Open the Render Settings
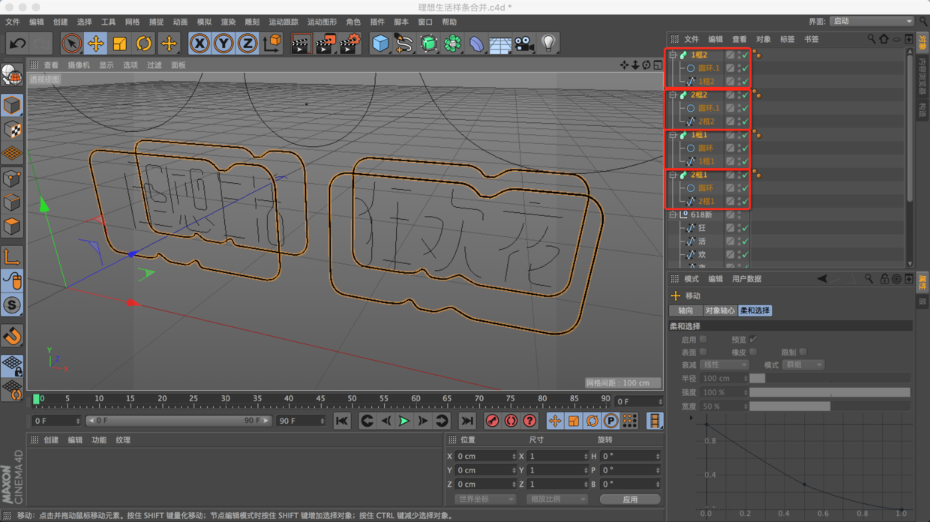The width and height of the screenshot is (930, 522). point(349,43)
